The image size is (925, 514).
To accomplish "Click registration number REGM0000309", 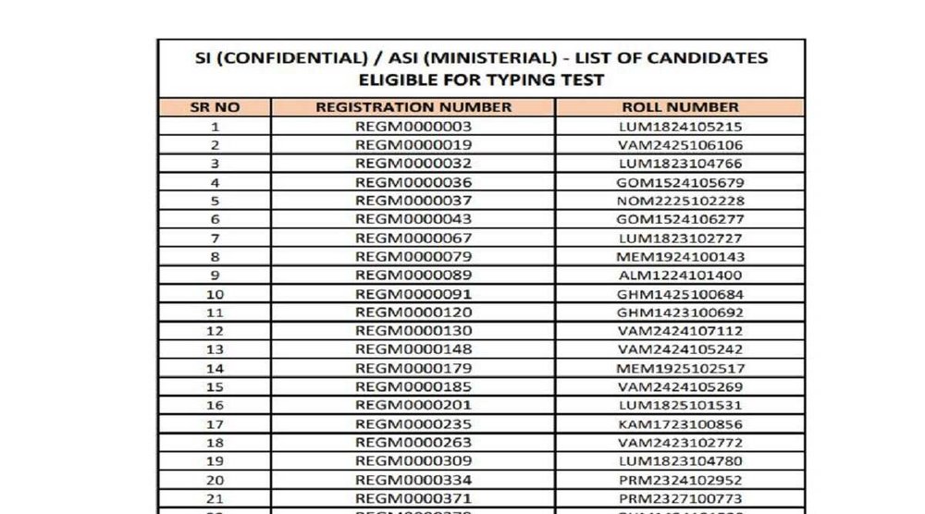I will point(413,461).
